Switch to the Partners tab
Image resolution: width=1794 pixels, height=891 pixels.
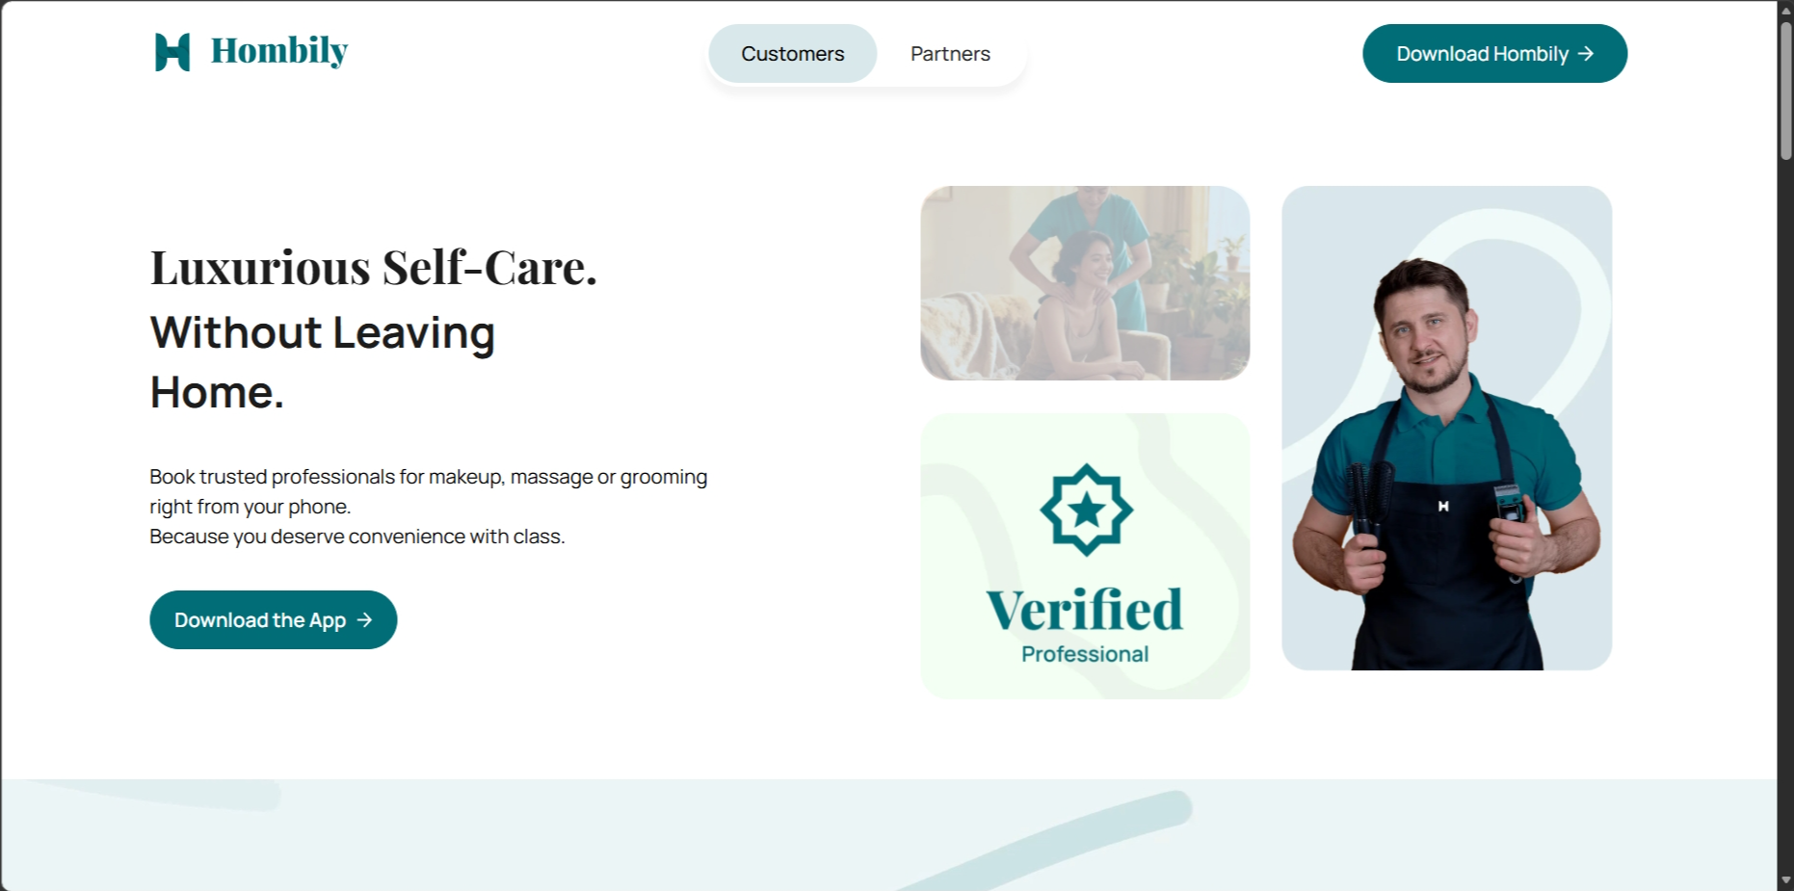(950, 54)
